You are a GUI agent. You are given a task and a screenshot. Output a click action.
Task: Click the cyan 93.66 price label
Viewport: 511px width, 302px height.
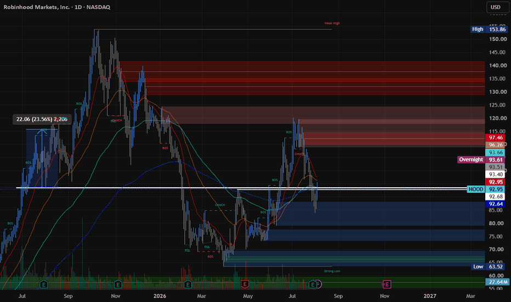496,153
